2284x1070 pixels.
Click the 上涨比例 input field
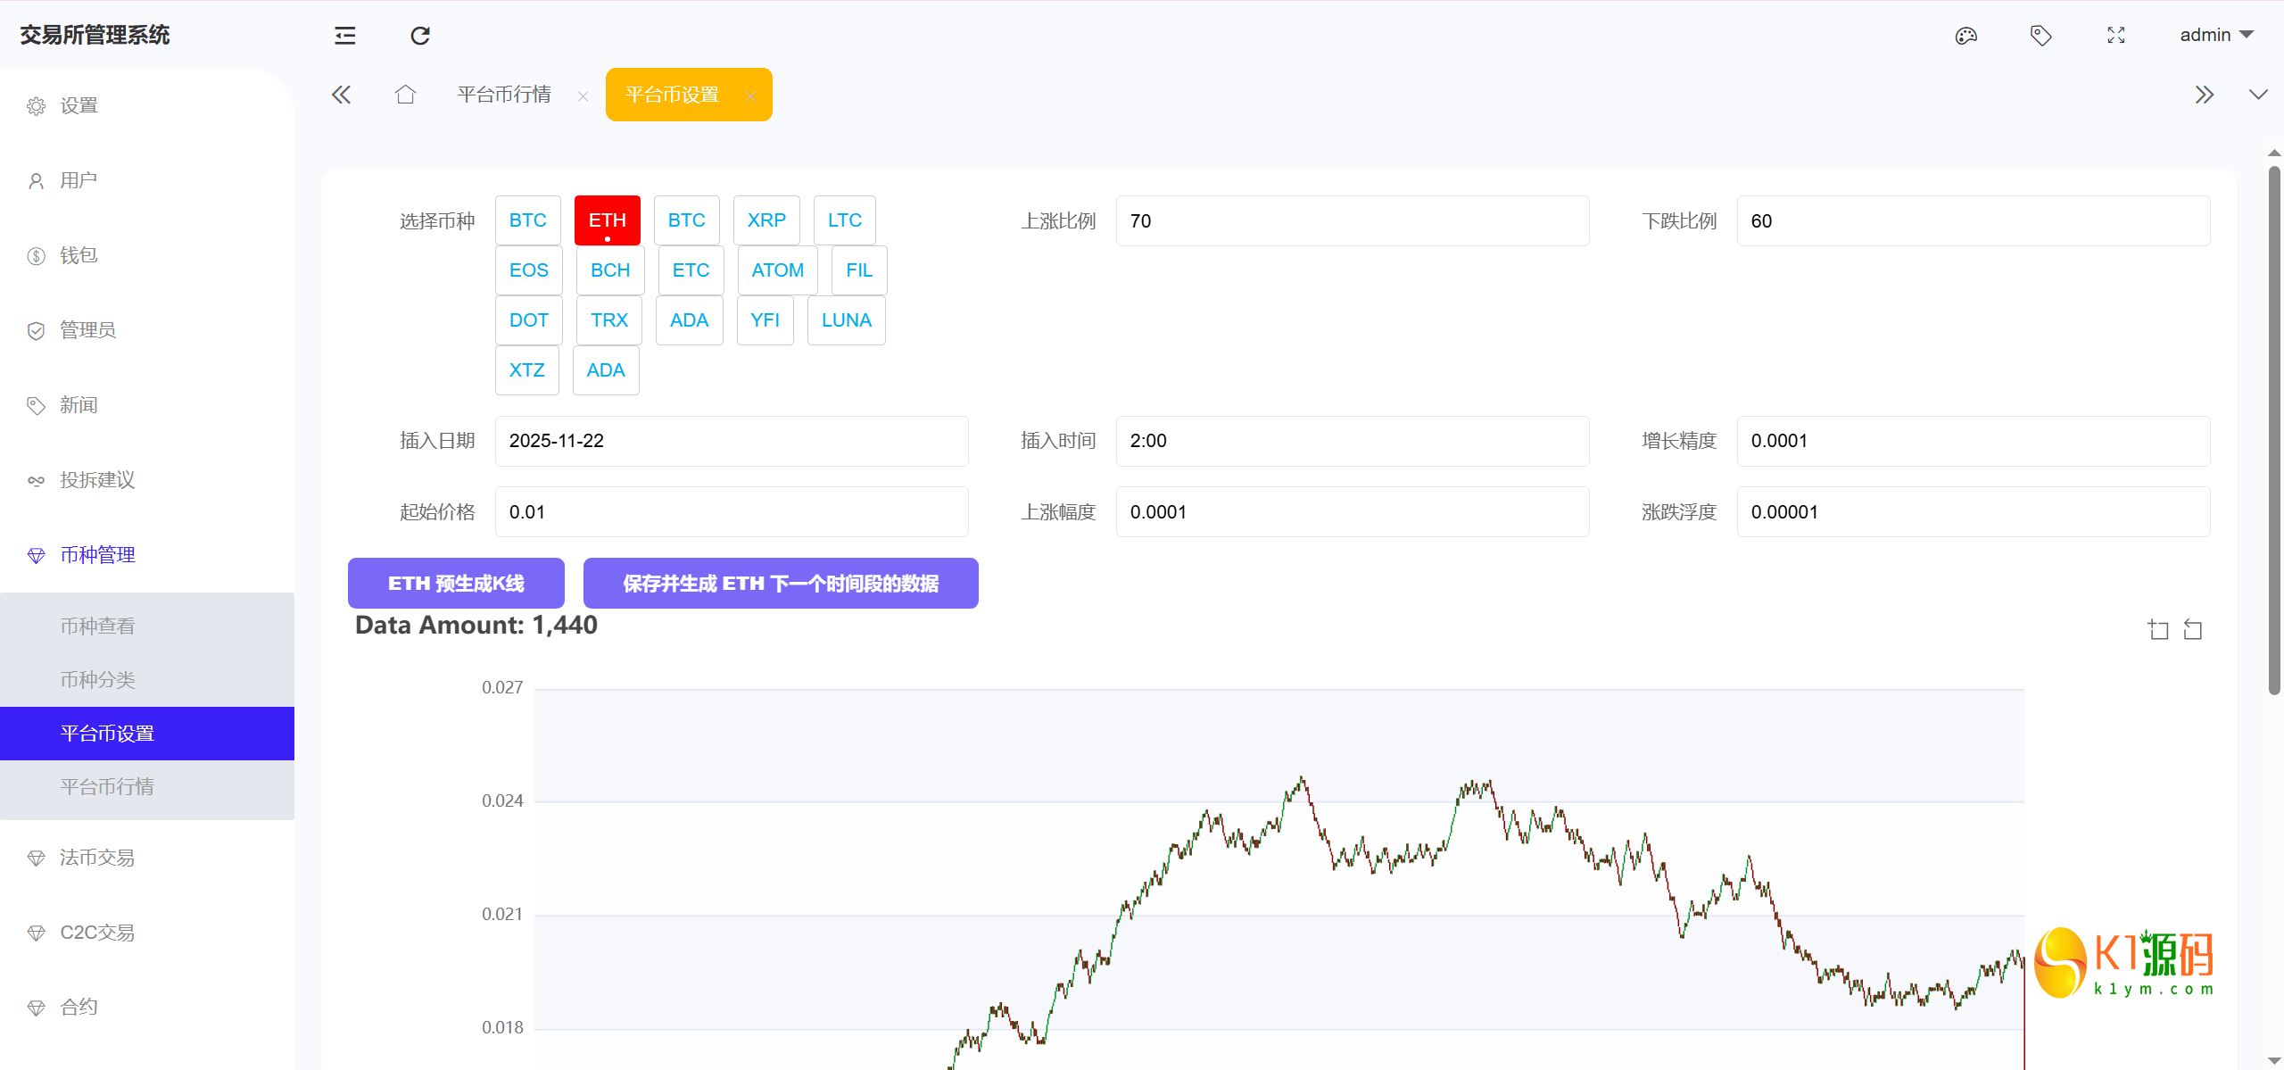(x=1352, y=220)
